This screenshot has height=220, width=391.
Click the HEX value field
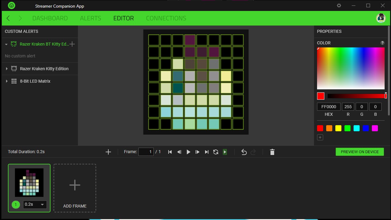click(329, 107)
